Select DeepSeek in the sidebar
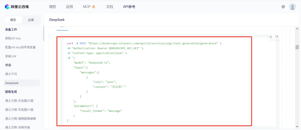This screenshot has height=130, width=301. (x=22, y=83)
